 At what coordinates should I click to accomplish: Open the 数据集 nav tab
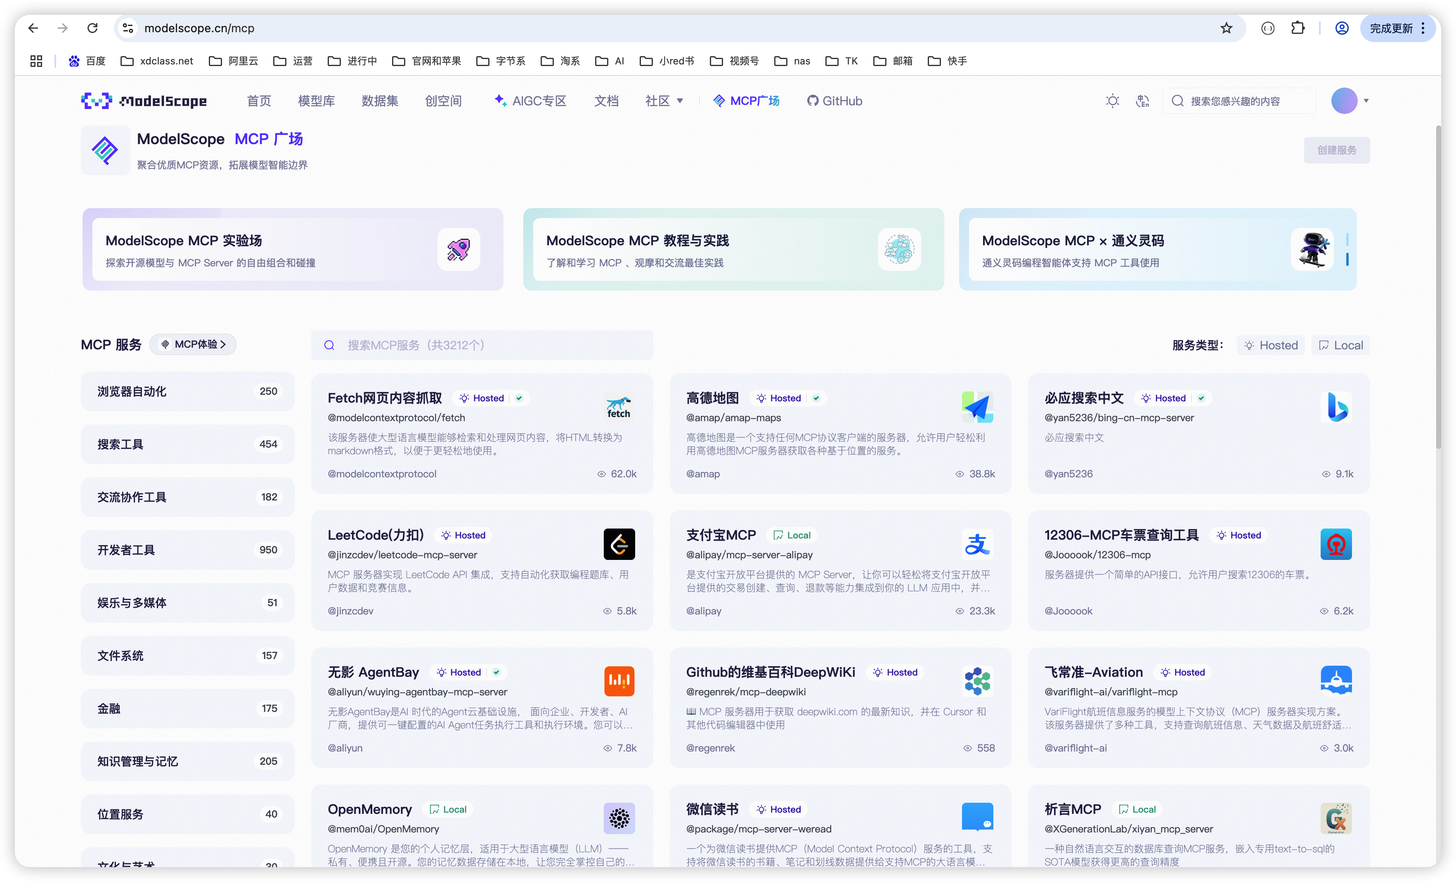(379, 101)
